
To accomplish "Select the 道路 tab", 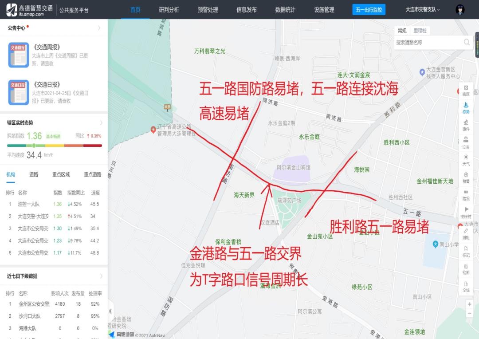I will [x=34, y=174].
